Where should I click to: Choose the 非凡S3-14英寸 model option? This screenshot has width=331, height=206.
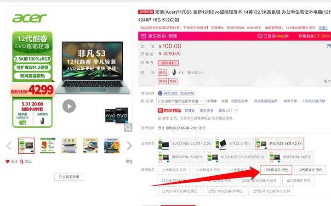click(234, 144)
